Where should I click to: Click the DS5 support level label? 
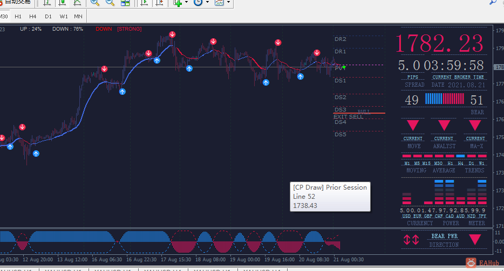(x=340, y=135)
